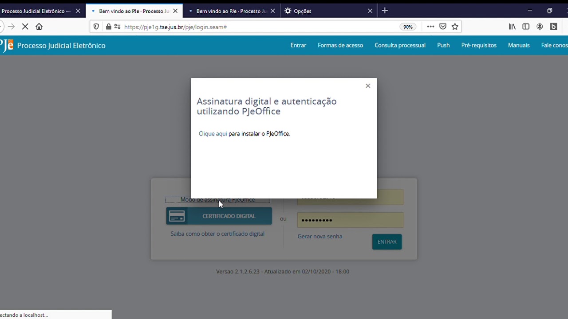Toggle the sidebar icon in toolbar
The width and height of the screenshot is (568, 319).
tap(526, 27)
